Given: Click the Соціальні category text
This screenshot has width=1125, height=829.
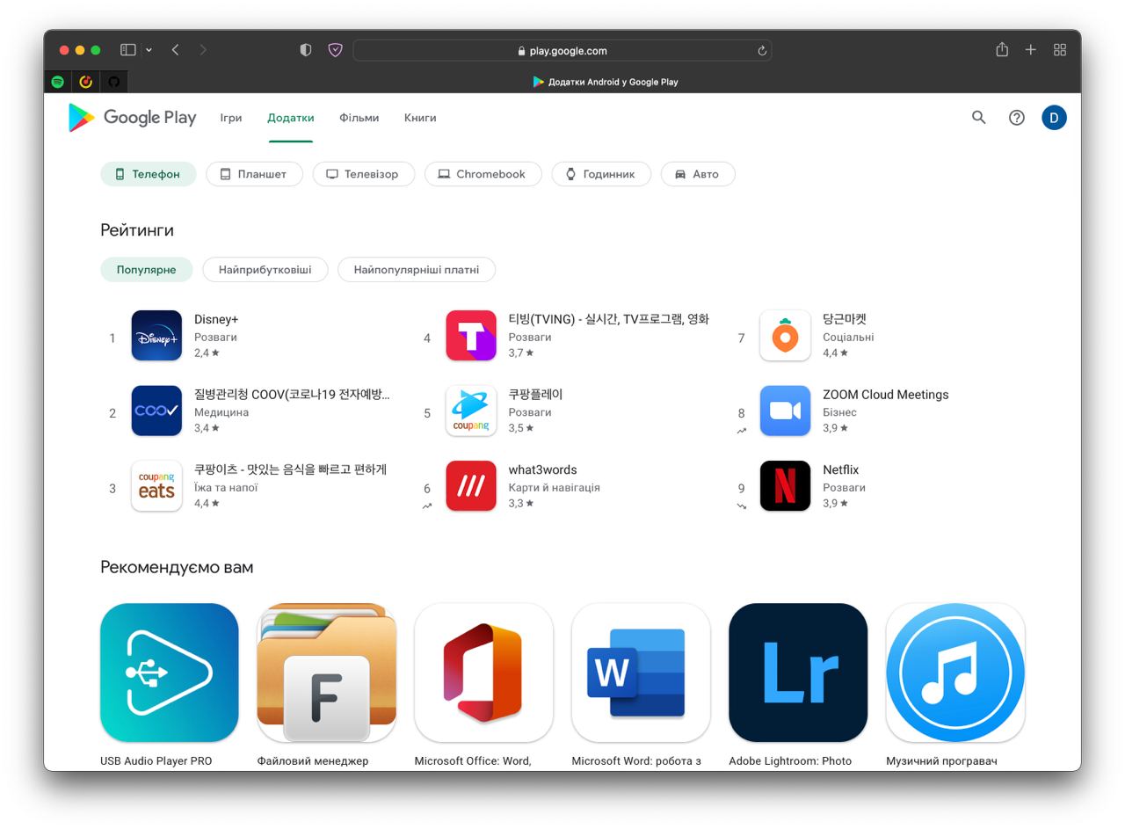Looking at the screenshot, I should point(848,337).
